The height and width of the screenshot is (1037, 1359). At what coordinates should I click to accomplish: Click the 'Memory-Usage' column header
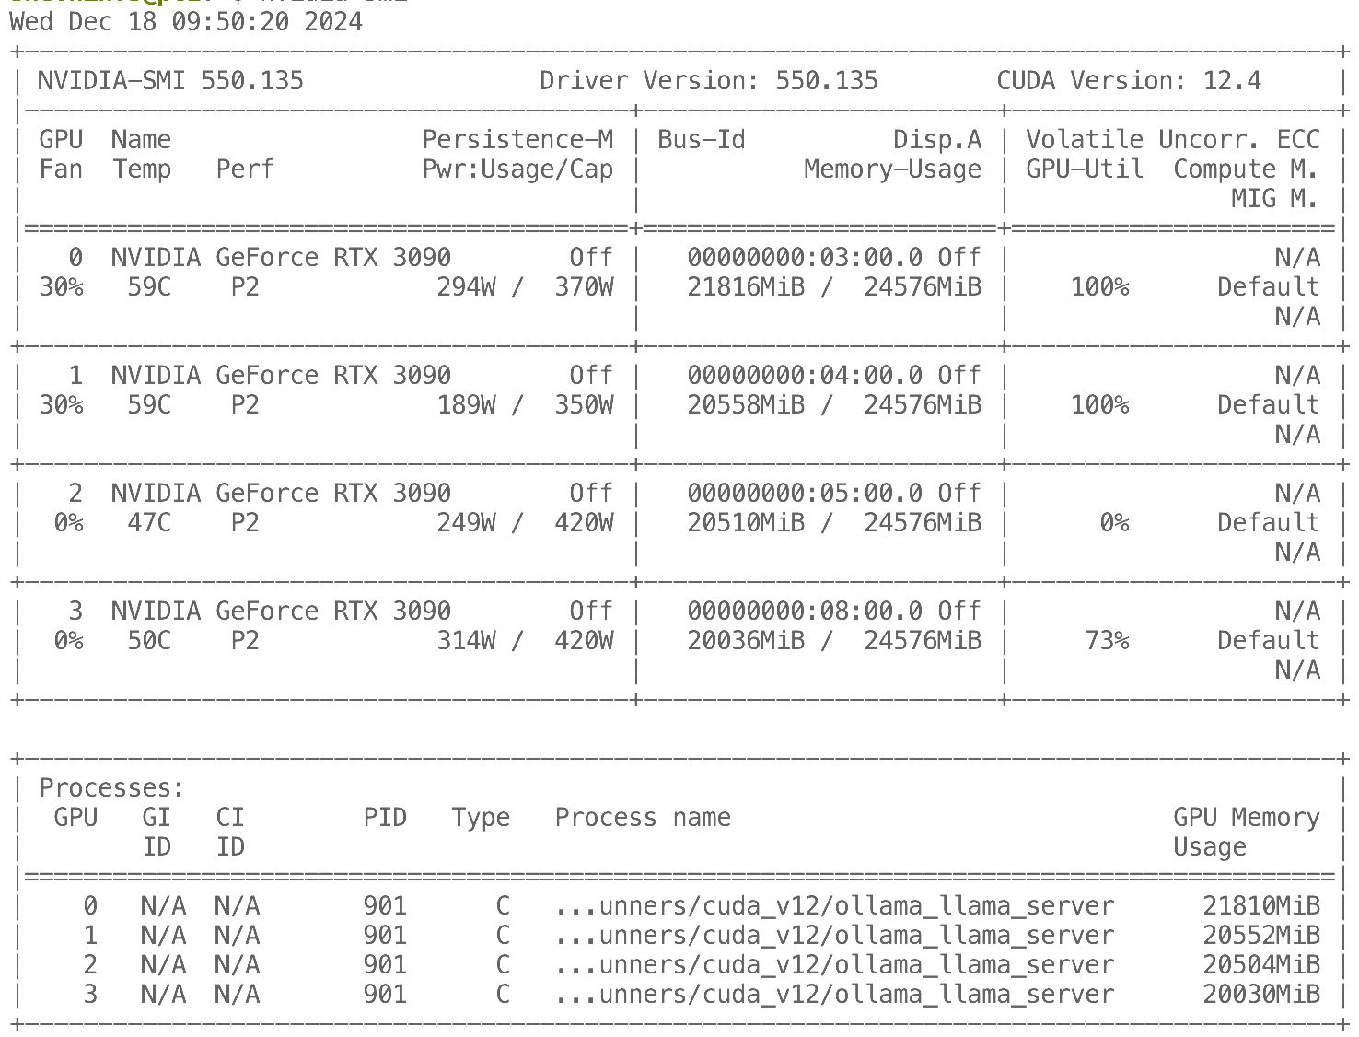892,169
